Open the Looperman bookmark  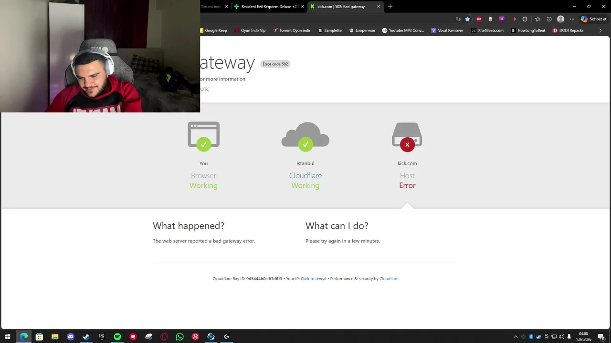(362, 30)
